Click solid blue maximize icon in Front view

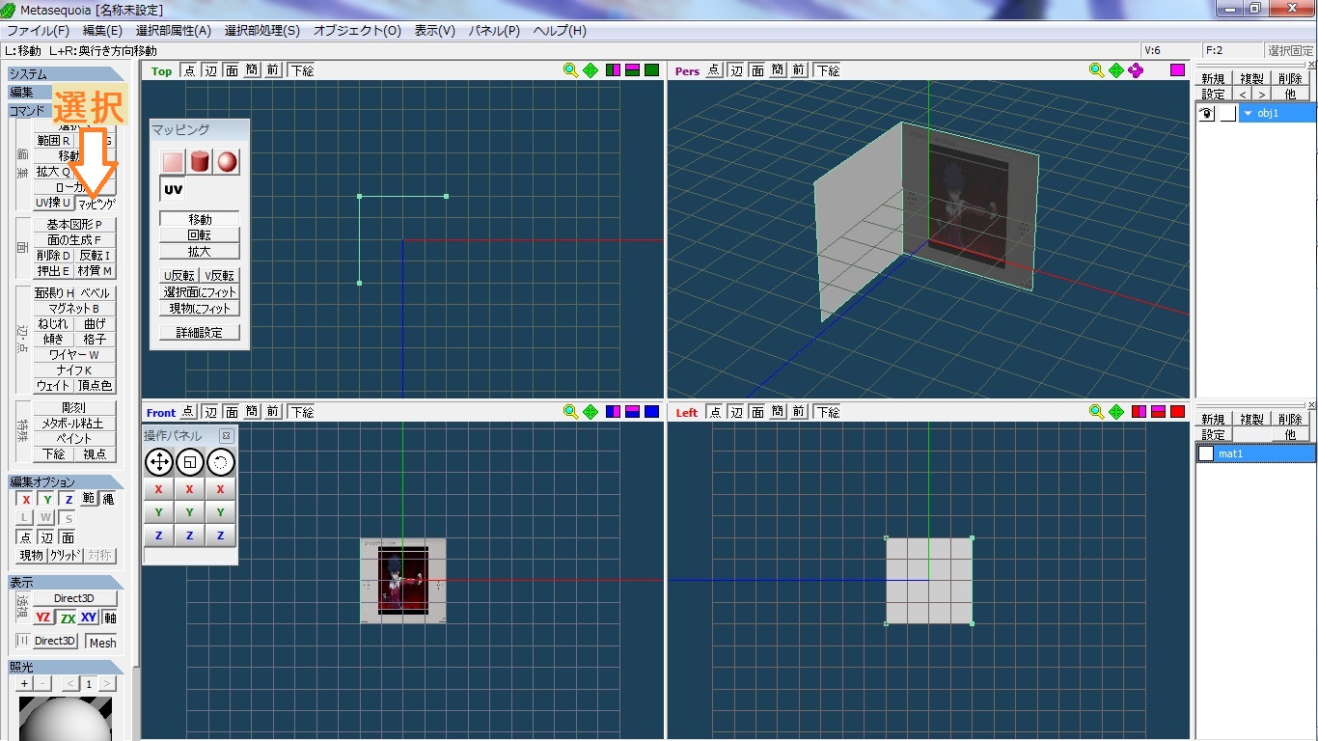652,412
